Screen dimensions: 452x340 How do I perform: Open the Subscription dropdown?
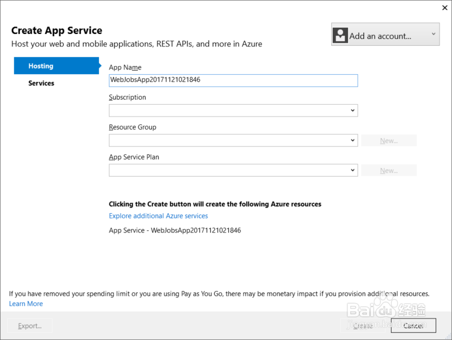pos(233,110)
